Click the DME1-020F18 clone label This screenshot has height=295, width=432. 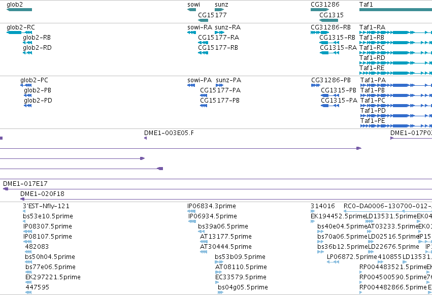(x=43, y=194)
